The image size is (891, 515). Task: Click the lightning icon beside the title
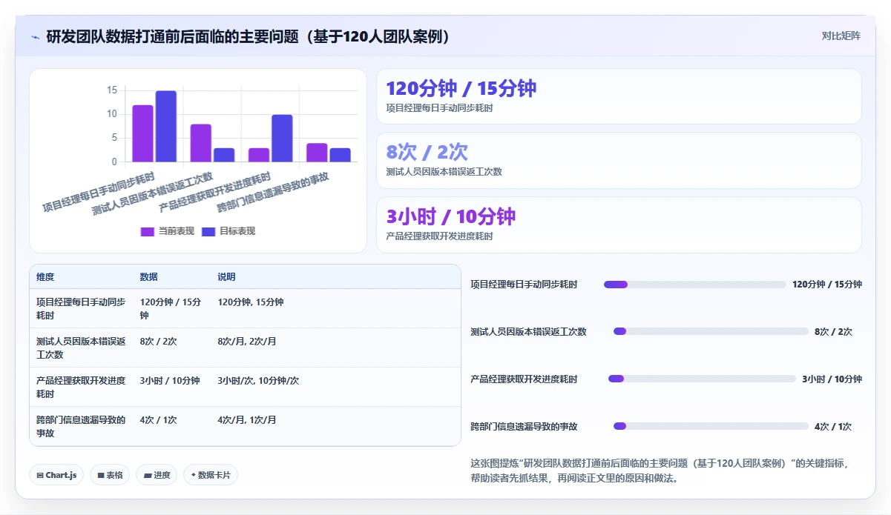(x=35, y=37)
